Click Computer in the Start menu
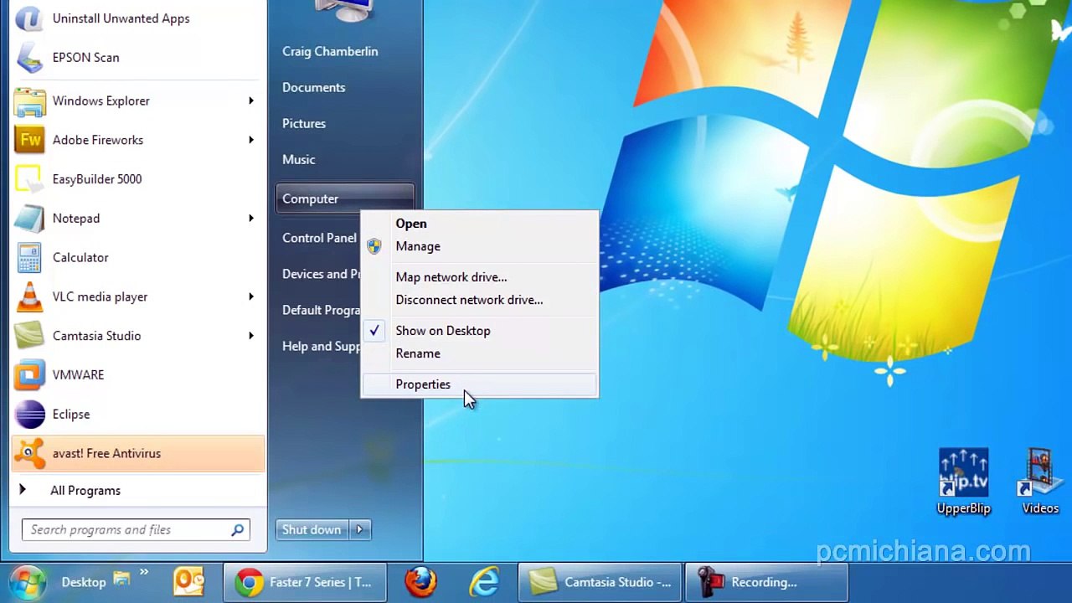This screenshot has width=1072, height=603. [344, 198]
